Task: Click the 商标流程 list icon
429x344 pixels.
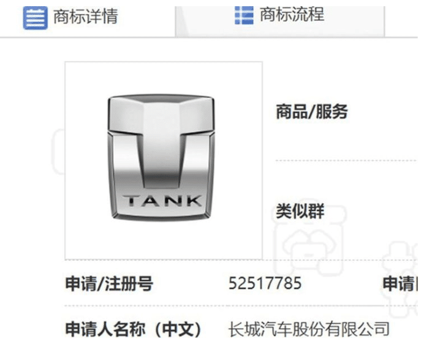Action: tap(244, 15)
